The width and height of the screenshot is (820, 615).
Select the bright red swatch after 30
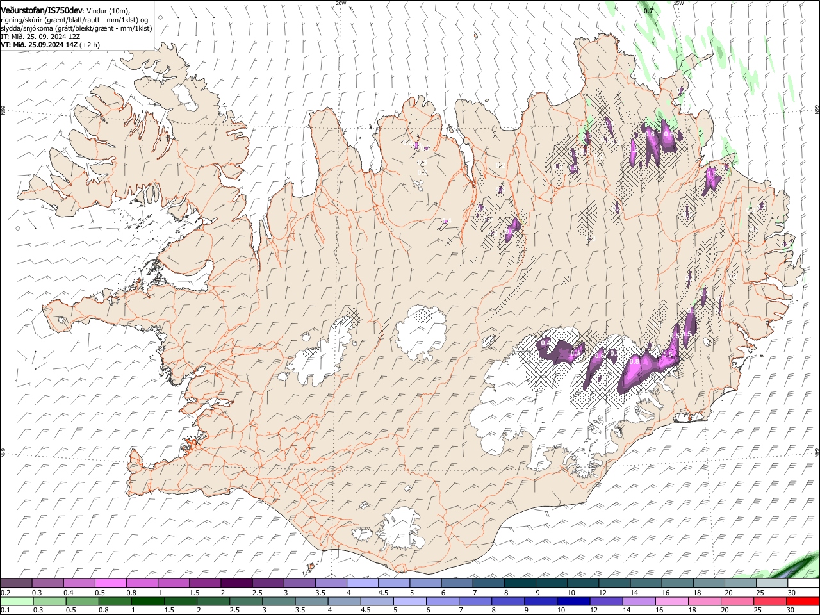[802, 601]
